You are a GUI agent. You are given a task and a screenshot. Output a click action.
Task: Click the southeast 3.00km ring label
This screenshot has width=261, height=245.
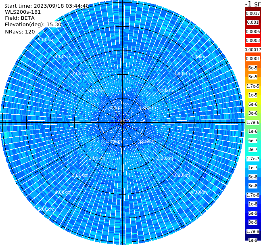pyautogui.click(x=182, y=175)
